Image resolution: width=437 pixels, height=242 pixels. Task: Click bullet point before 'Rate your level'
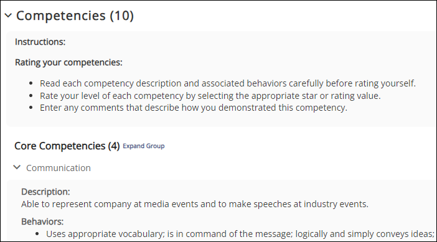click(31, 96)
